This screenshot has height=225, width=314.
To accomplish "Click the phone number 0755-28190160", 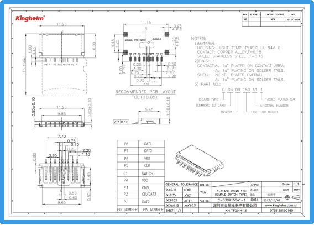I will click(x=281, y=211).
